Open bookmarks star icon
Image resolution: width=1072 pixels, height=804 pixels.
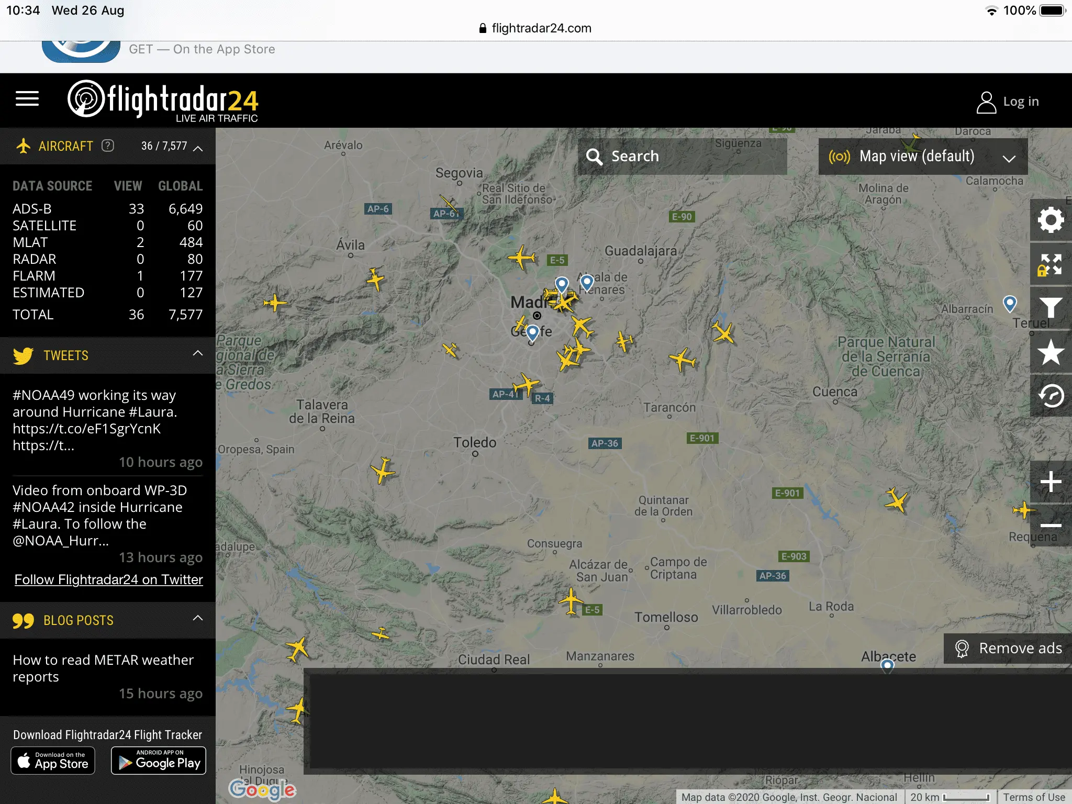point(1051,352)
